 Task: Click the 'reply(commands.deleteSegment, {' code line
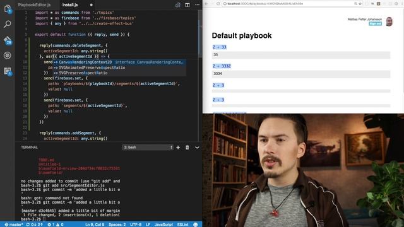tap(73, 45)
